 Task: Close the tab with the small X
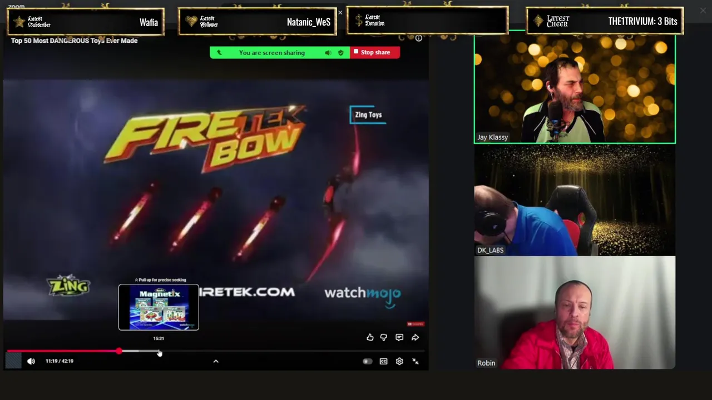340,12
